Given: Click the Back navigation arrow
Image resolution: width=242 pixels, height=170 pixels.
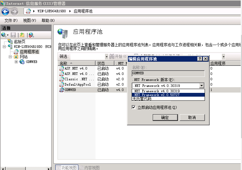Looking at the screenshot, I should pyautogui.click(x=5, y=12).
